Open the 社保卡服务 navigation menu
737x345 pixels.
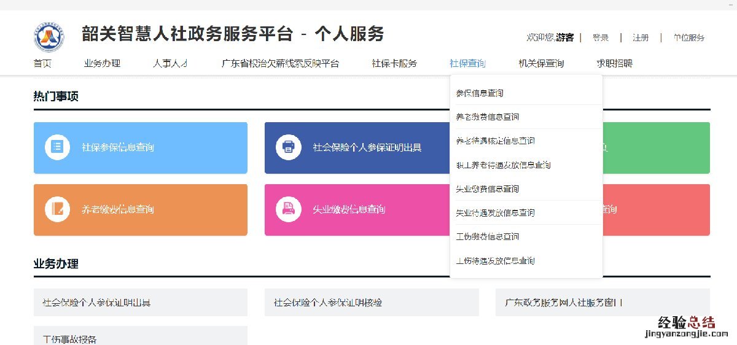(394, 63)
